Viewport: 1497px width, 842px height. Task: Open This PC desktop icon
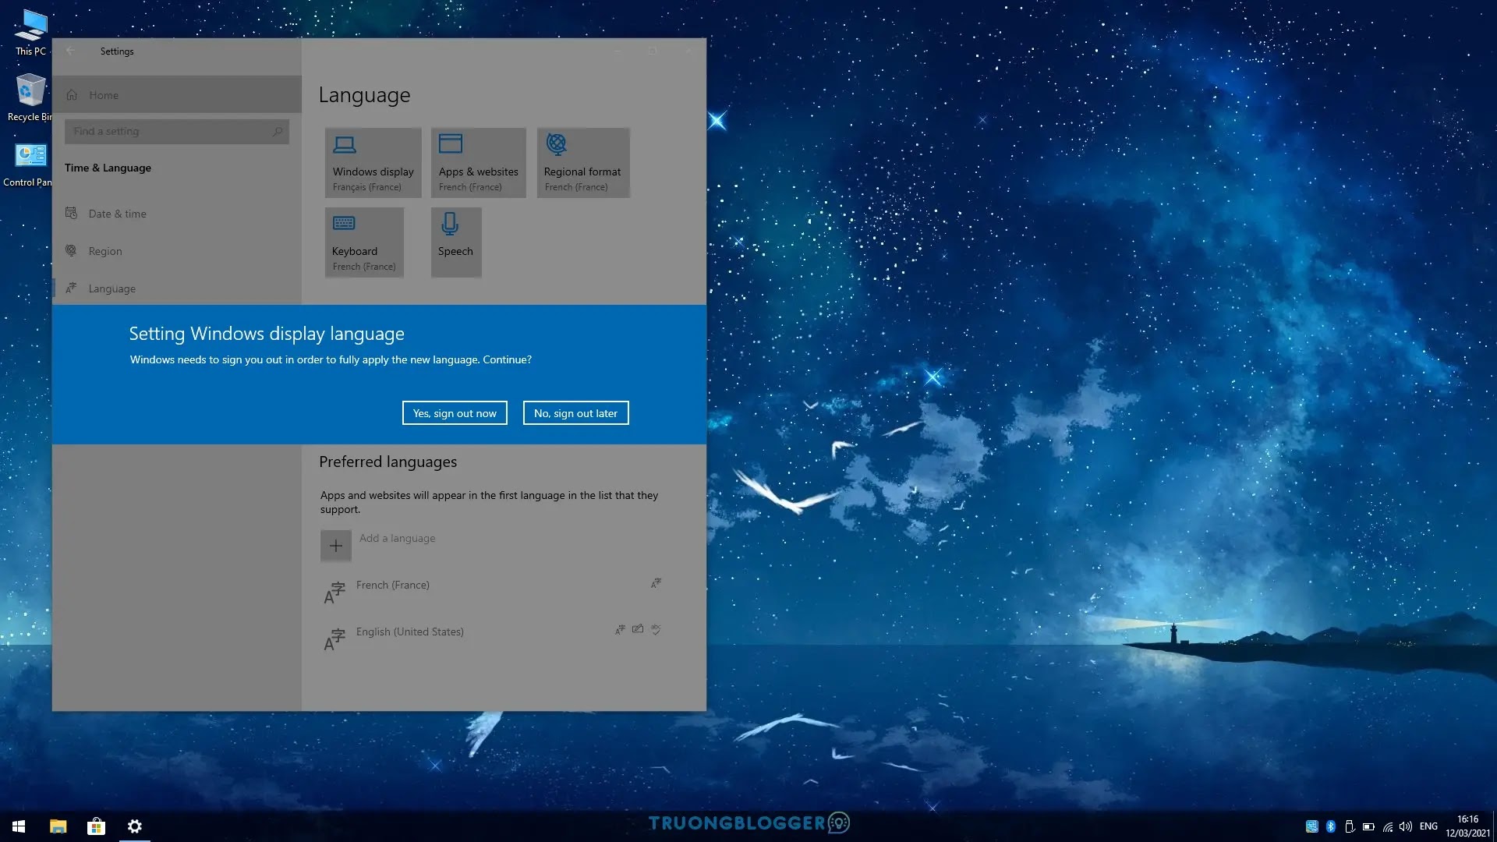coord(30,32)
